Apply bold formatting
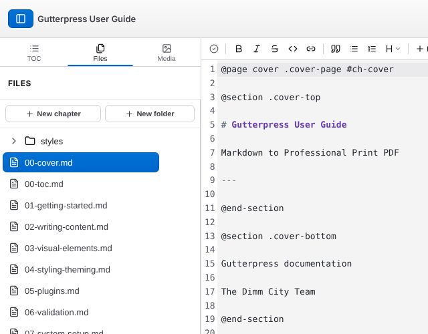The image size is (428, 334). 239,49
